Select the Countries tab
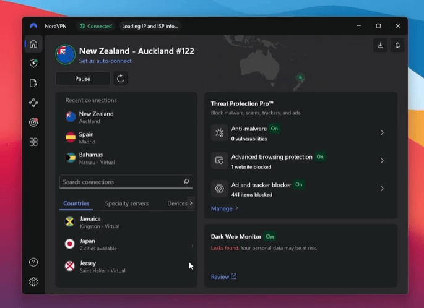 (x=76, y=203)
